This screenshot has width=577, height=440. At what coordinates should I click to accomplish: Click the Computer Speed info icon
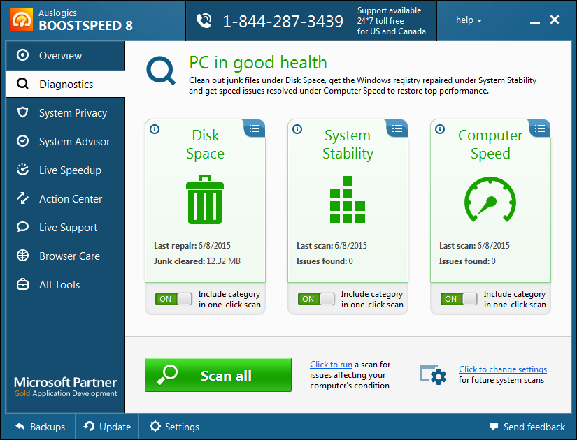pos(440,129)
